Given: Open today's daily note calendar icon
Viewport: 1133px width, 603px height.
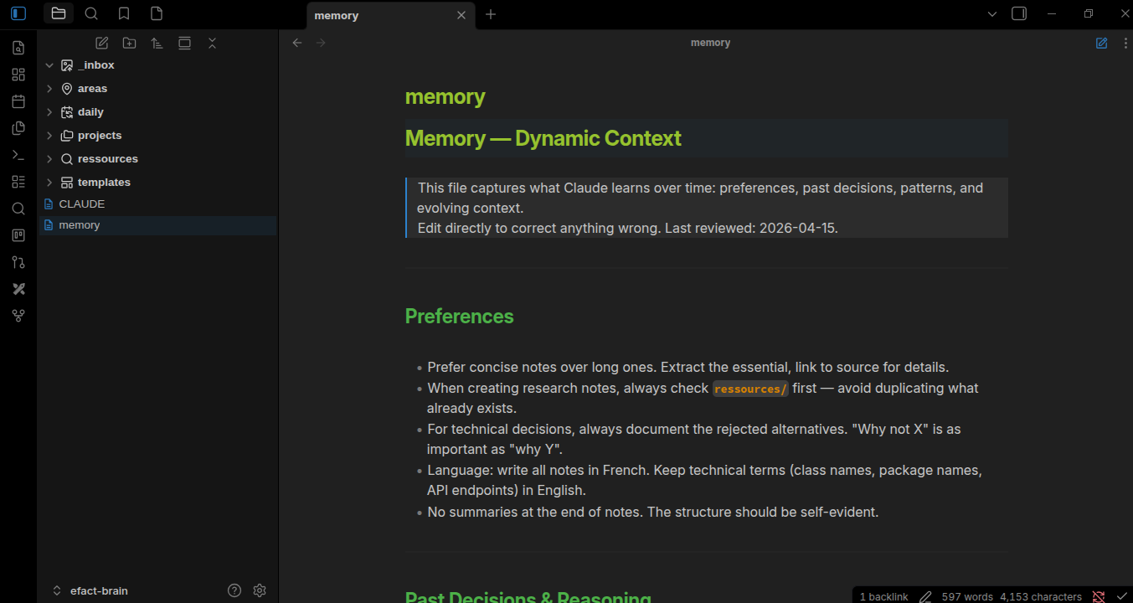Looking at the screenshot, I should tap(18, 101).
